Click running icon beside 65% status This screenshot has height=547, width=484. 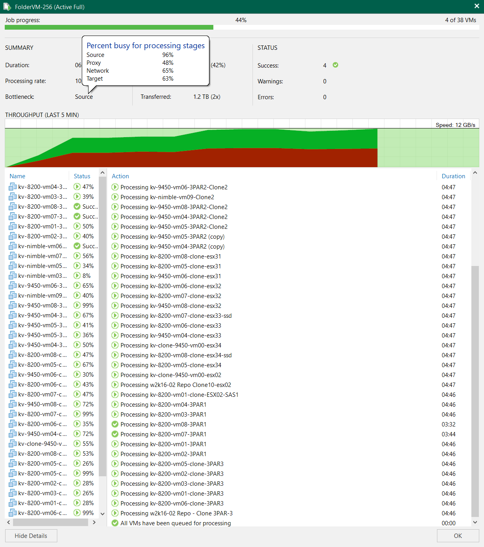[77, 286]
